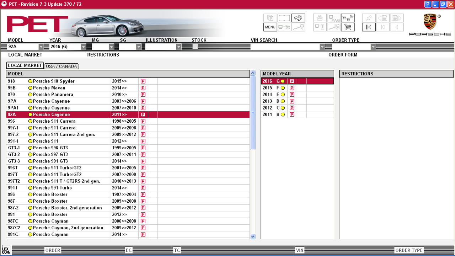Click the MODEL column header
Image resolution: width=455 pixels, height=256 pixels.
click(x=128, y=74)
